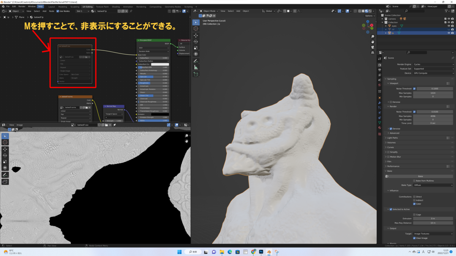Click the pan hand gizmo in 3D viewport
The height and width of the screenshot is (256, 456).
click(373, 42)
